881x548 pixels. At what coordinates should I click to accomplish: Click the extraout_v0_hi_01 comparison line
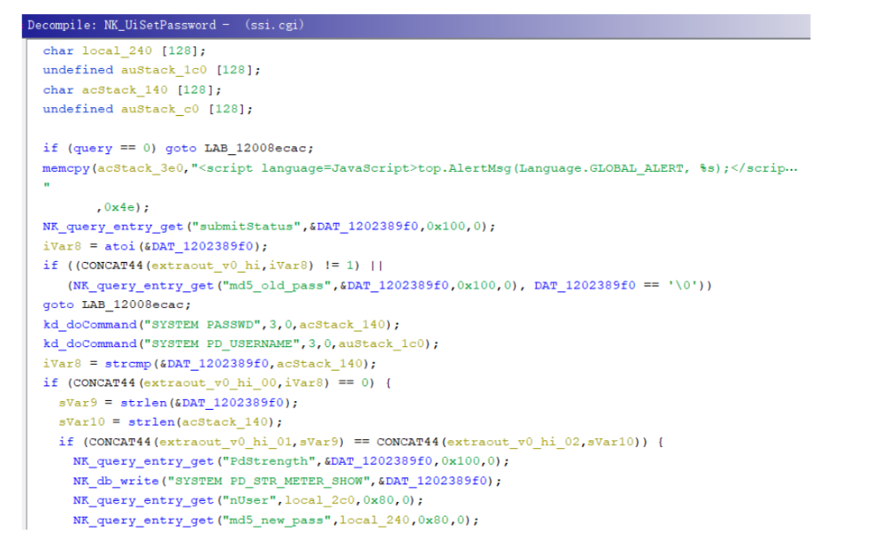pos(361,443)
